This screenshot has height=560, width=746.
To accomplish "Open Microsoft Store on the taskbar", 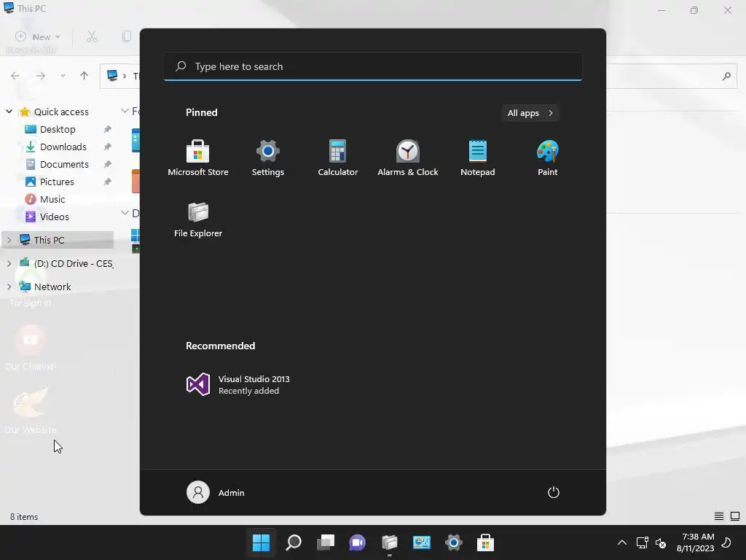I will [485, 542].
